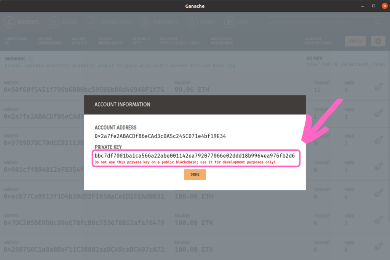Screen dimensions: 390x260
Task: Show key for account index 1
Action: (379, 113)
